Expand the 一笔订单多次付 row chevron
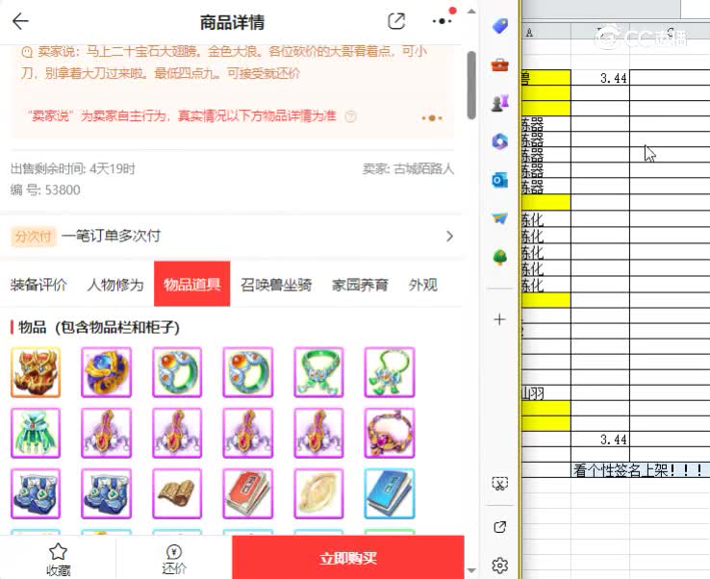This screenshot has height=579, width=710. click(x=449, y=237)
